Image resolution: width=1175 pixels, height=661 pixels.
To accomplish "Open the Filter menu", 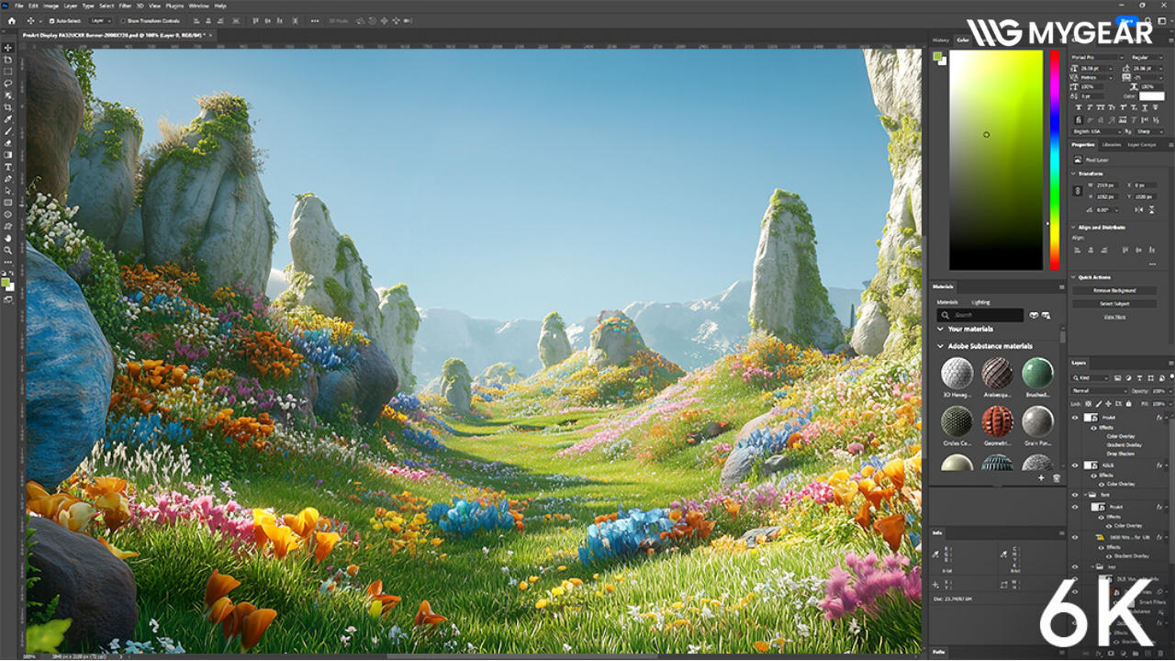I will tap(125, 6).
